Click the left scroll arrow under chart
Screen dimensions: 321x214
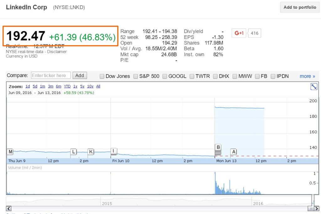tap(8, 209)
